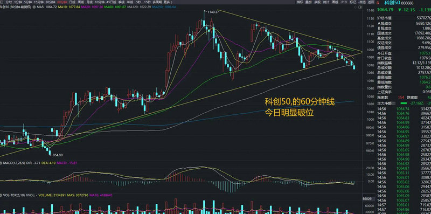
Task: Click the MA5: 1064.72 indicator label
Action: (46, 6)
